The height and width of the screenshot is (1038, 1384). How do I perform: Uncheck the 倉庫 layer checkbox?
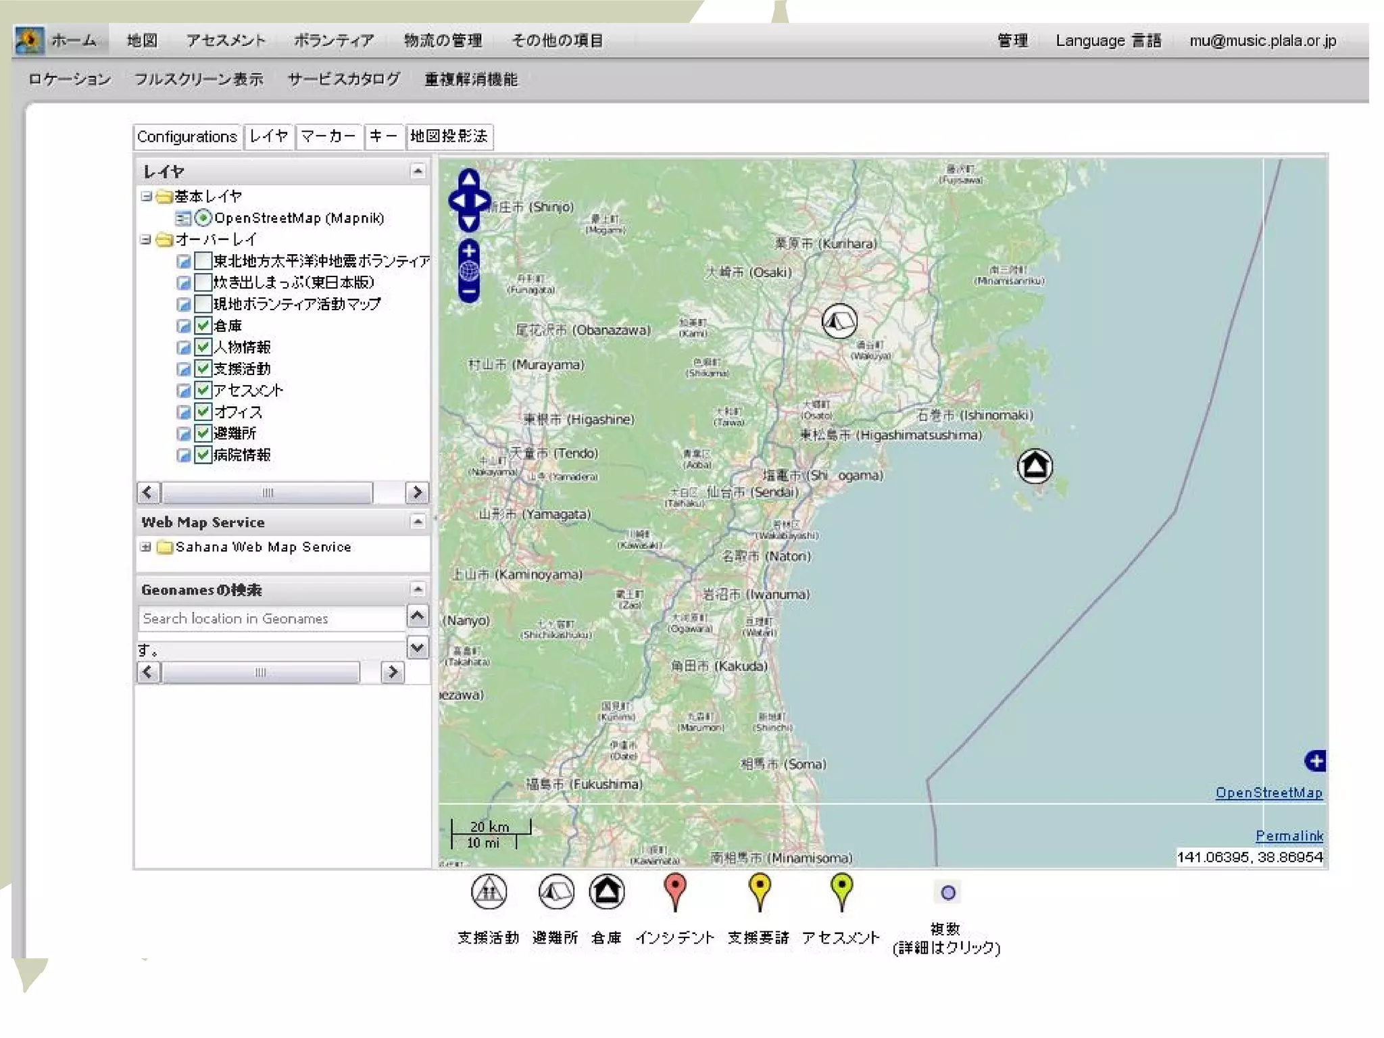pos(203,326)
